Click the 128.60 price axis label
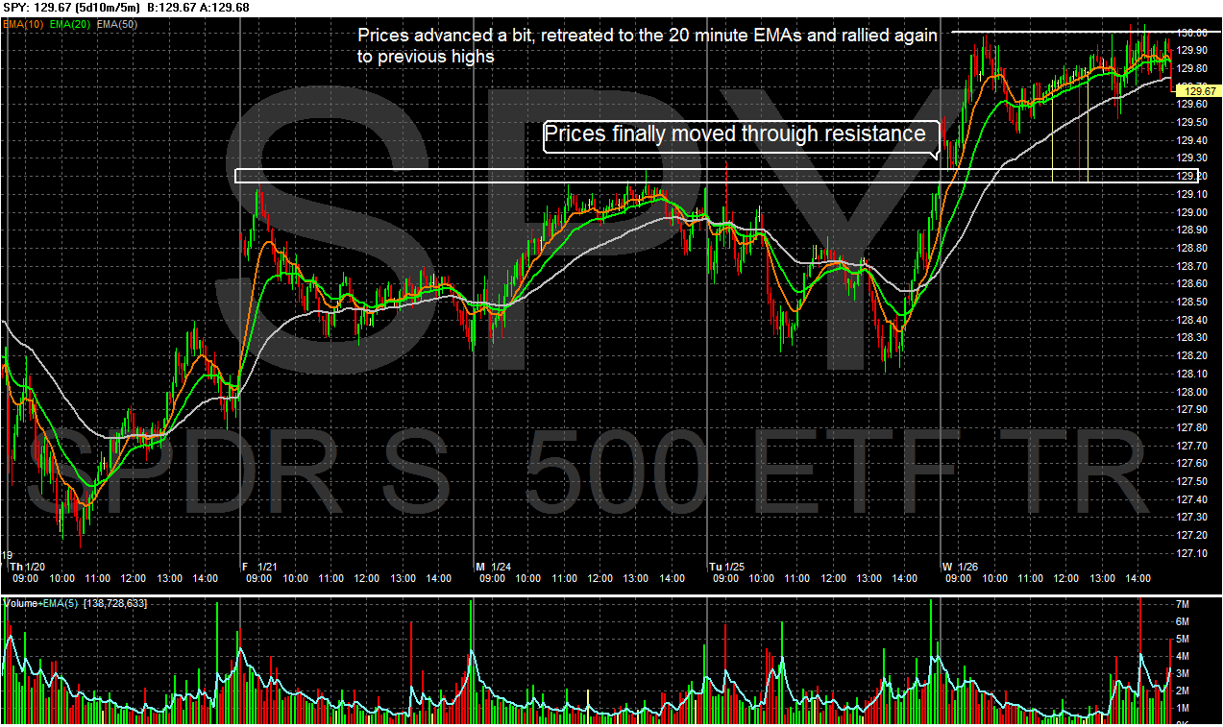The image size is (1223, 727). click(1192, 284)
